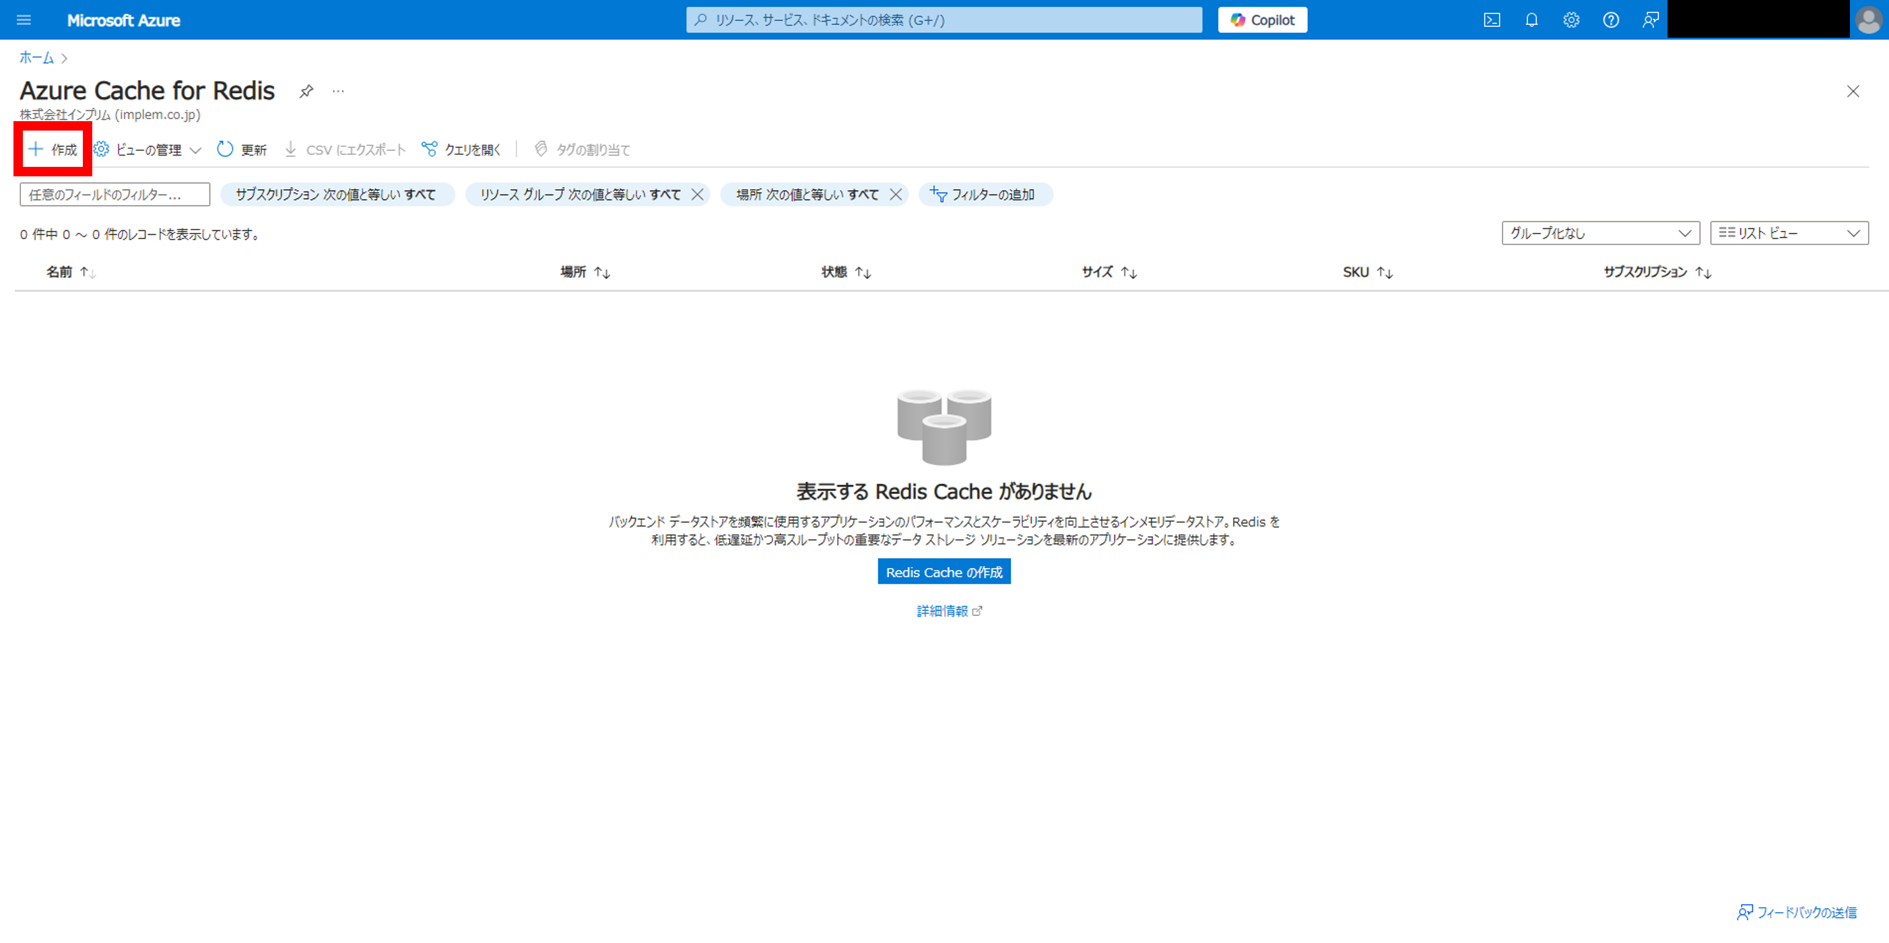Click the top bar feedback icon

1650,20
